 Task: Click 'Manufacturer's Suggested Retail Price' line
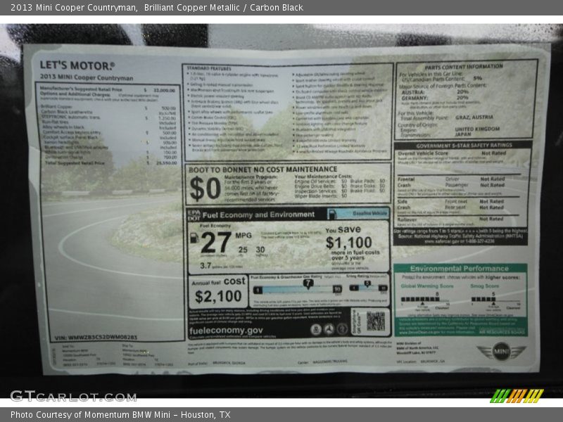pyautogui.click(x=108, y=89)
